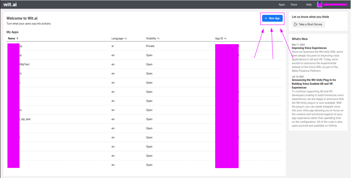Open the Wit-Unity Plug-In announcement
The width and height of the screenshot is (351, 178).
(x=314, y=84)
